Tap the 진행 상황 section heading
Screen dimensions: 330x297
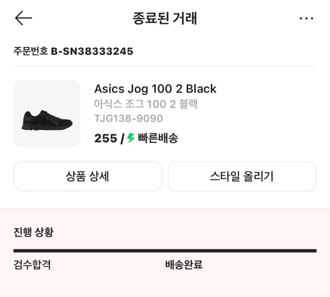coord(34,232)
